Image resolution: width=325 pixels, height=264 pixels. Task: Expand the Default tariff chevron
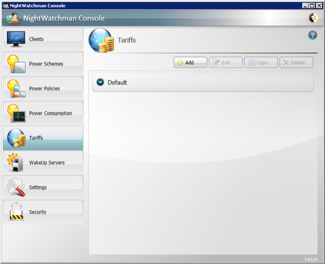pyautogui.click(x=100, y=82)
